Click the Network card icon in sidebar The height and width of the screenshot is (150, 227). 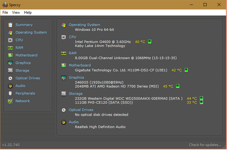(x=10, y=101)
